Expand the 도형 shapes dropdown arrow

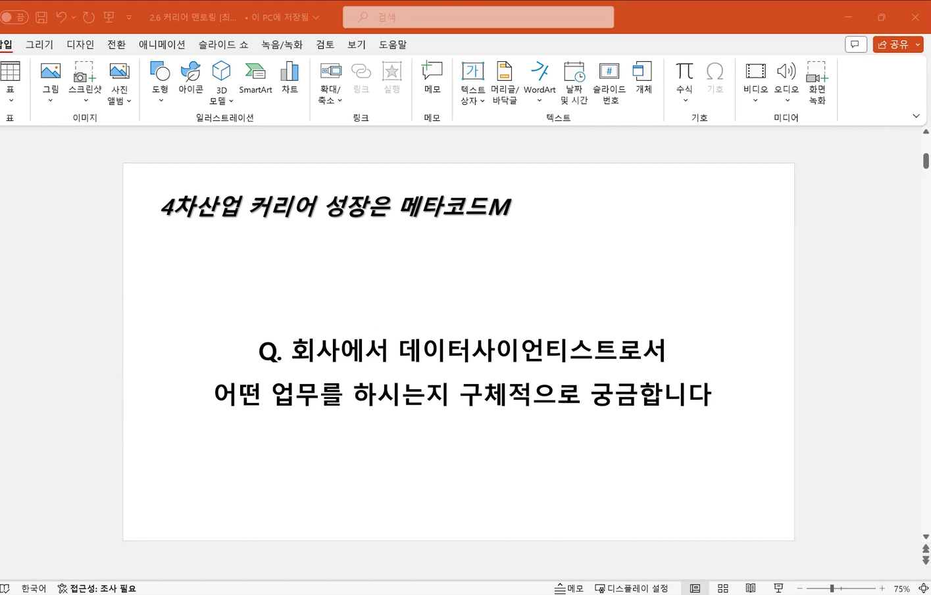point(161,101)
